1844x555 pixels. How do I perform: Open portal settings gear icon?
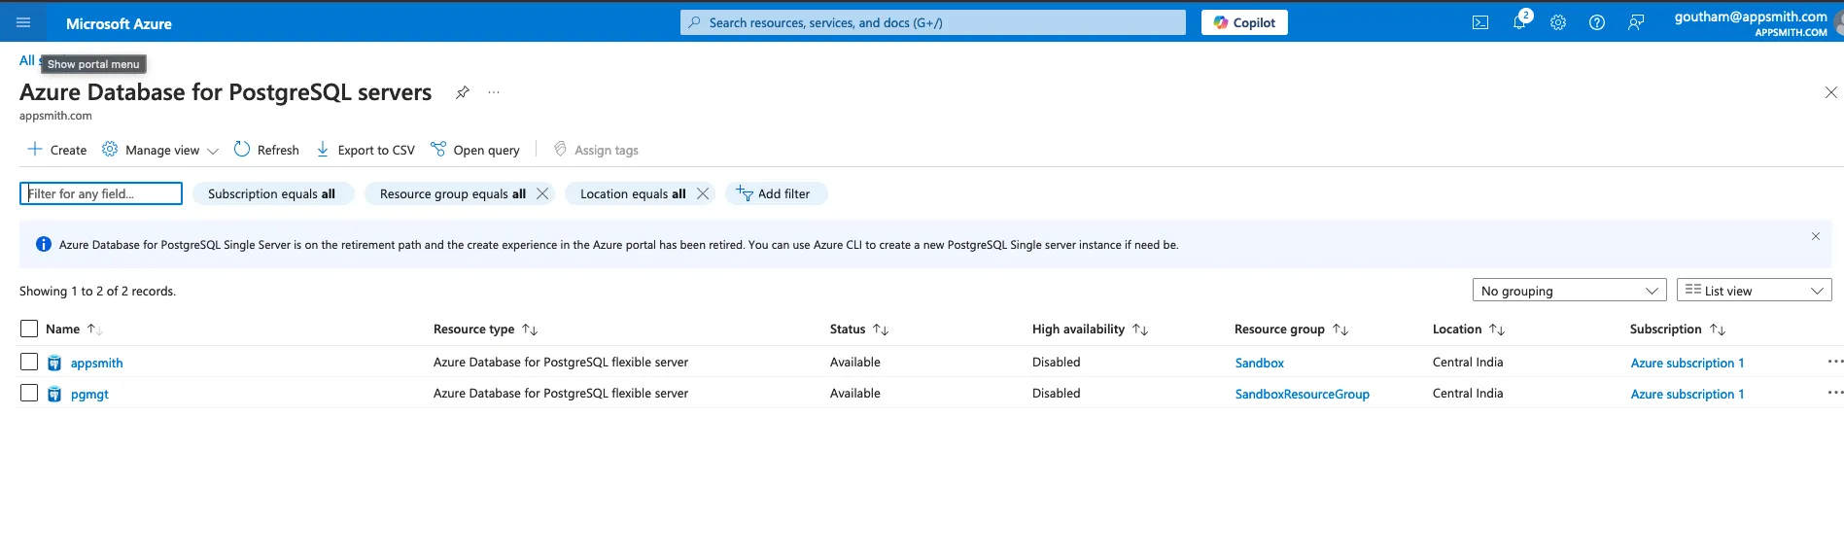(1558, 22)
